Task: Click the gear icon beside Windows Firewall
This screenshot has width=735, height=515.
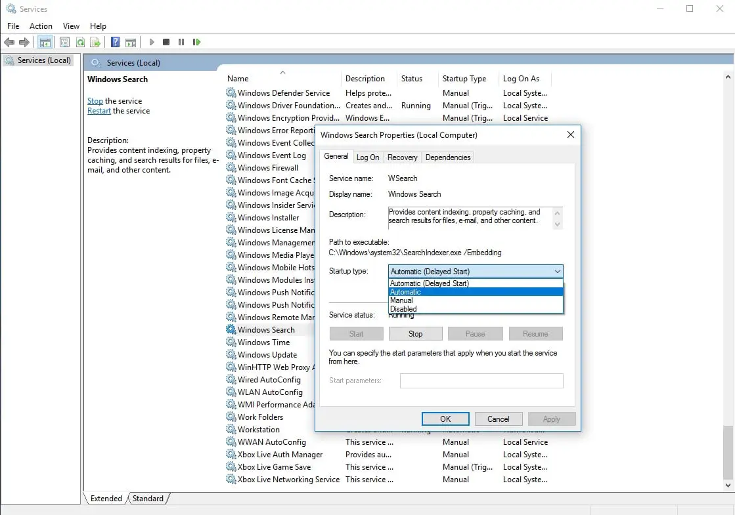Action: tap(231, 167)
